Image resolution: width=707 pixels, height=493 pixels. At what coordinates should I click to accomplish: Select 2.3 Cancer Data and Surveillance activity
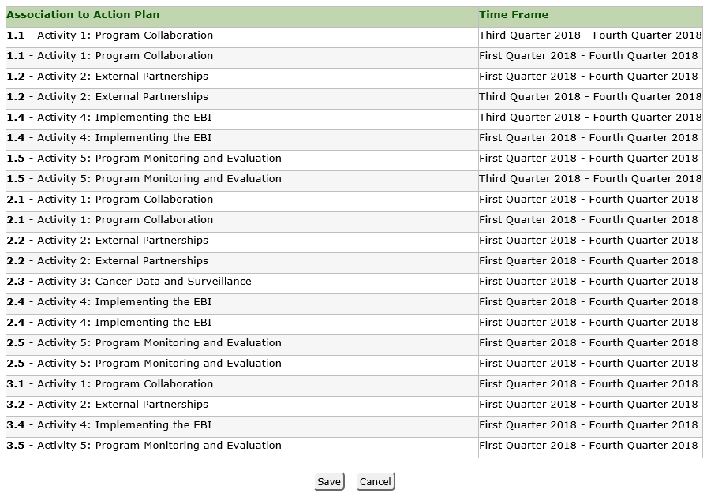point(129,282)
